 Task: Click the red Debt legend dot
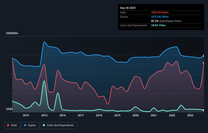tap(8, 125)
